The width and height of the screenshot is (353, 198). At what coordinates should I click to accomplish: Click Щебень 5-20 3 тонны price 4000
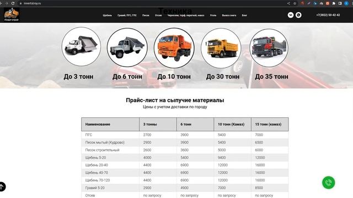[x=147, y=158]
